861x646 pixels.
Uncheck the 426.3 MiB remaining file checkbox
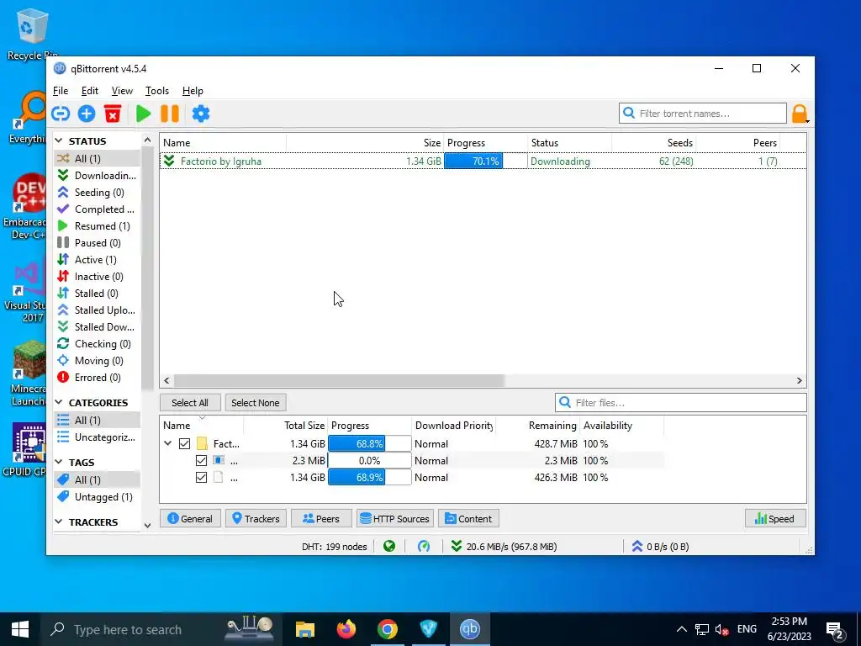(202, 478)
